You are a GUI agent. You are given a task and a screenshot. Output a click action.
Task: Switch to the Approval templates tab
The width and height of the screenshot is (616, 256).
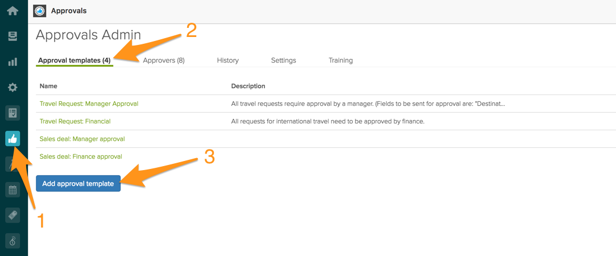(x=75, y=60)
